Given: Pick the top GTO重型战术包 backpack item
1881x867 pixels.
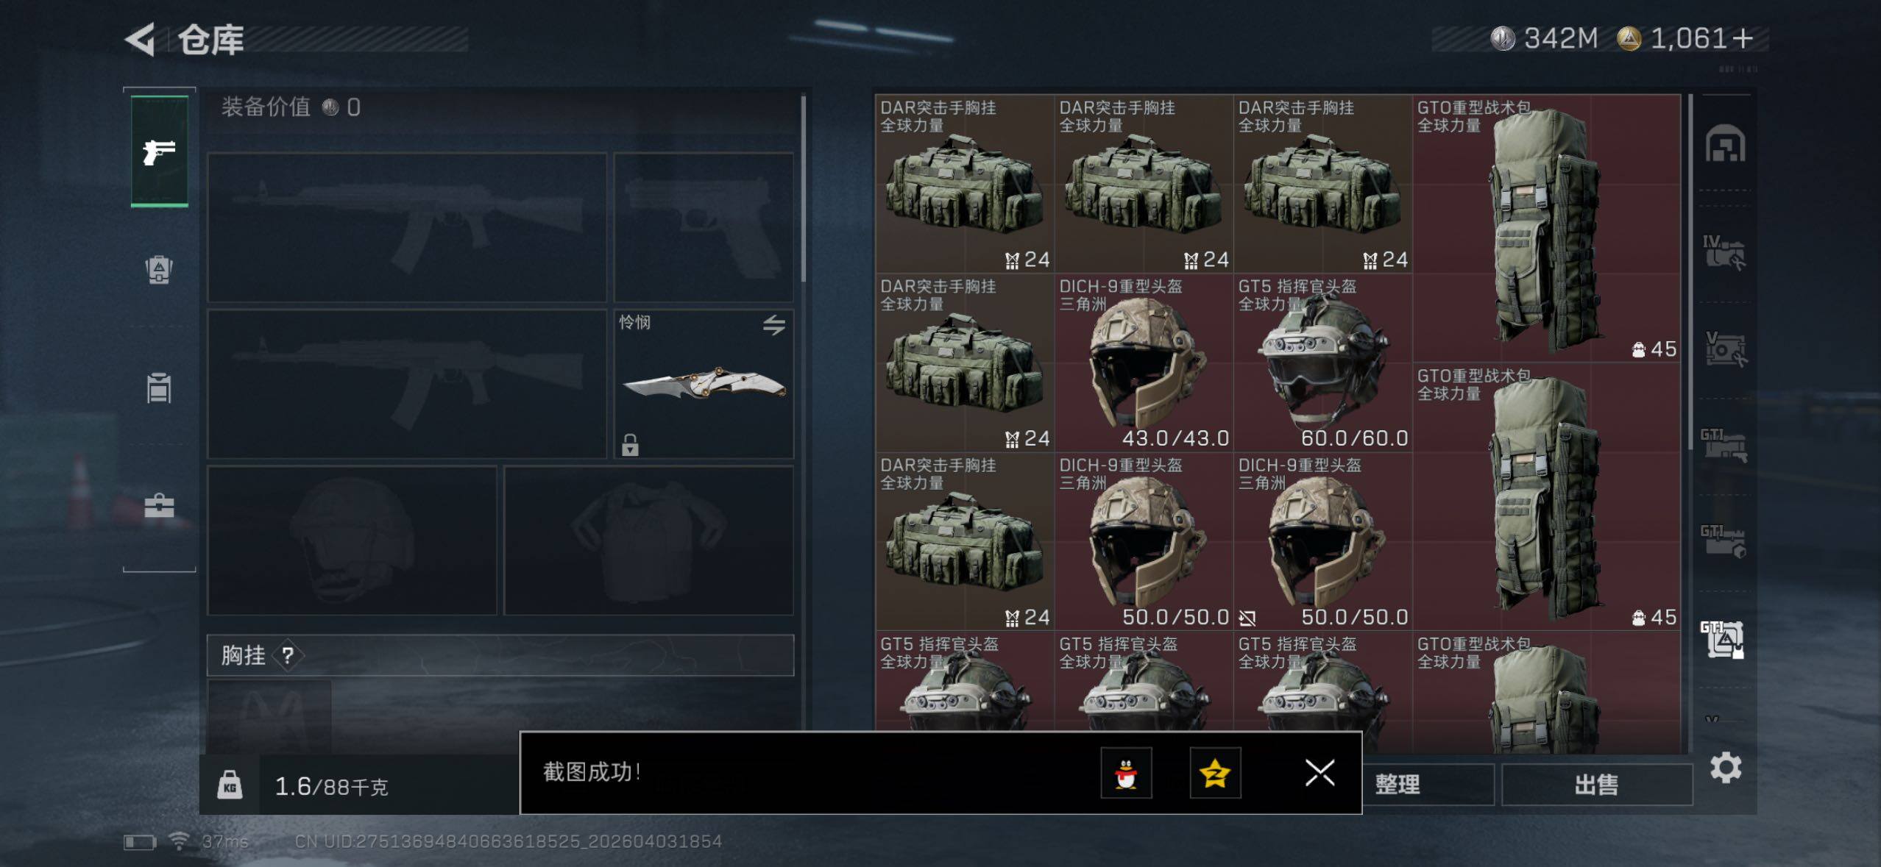Looking at the screenshot, I should tap(1546, 228).
